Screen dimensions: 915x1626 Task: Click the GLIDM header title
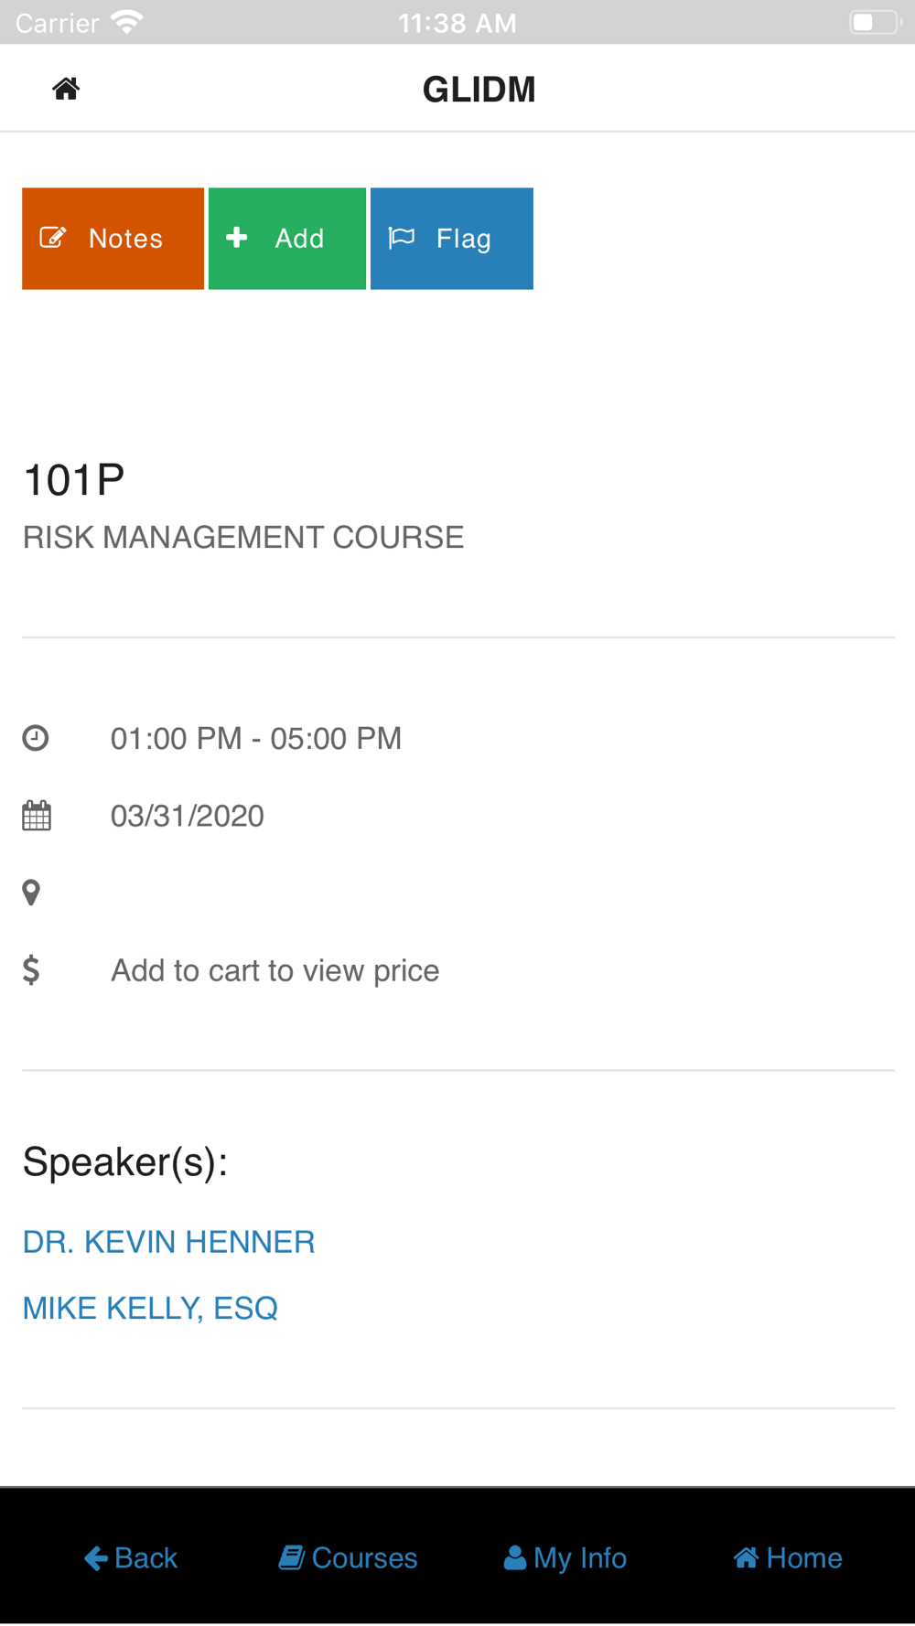click(x=479, y=90)
